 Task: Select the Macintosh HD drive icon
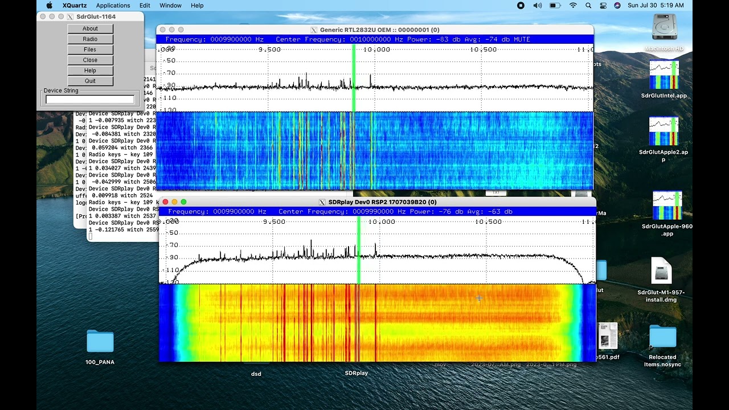(x=664, y=28)
